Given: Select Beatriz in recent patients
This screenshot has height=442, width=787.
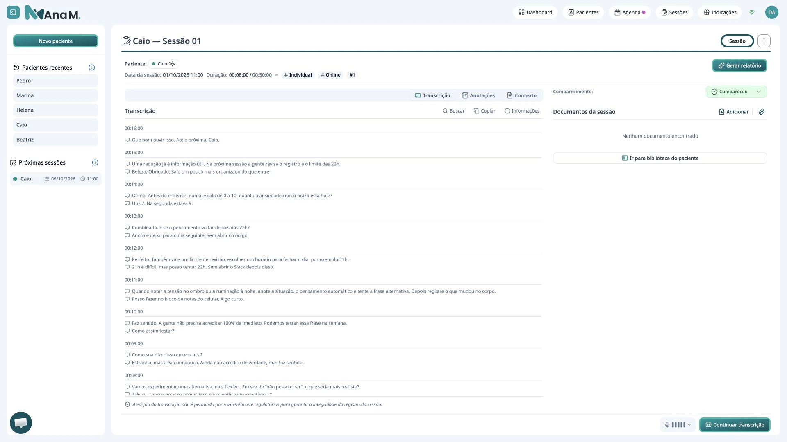Looking at the screenshot, I should (56, 140).
